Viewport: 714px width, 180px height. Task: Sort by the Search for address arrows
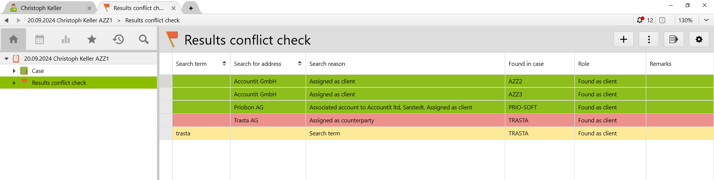click(x=300, y=64)
